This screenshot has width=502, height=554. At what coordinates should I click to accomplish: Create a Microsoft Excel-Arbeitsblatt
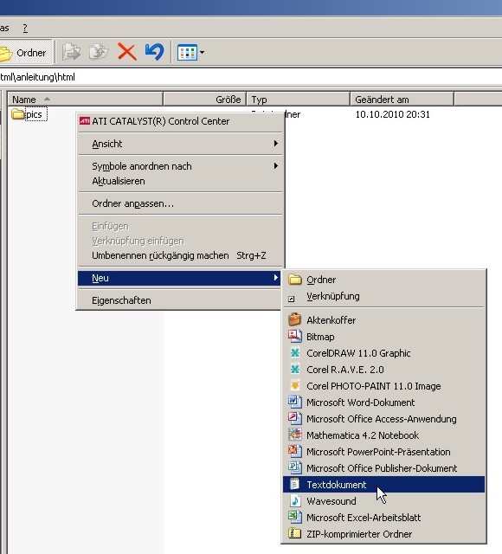(x=383, y=518)
